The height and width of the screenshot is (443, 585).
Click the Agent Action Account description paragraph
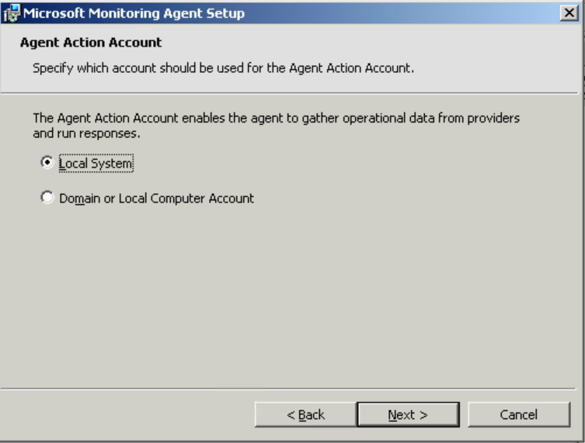click(276, 126)
